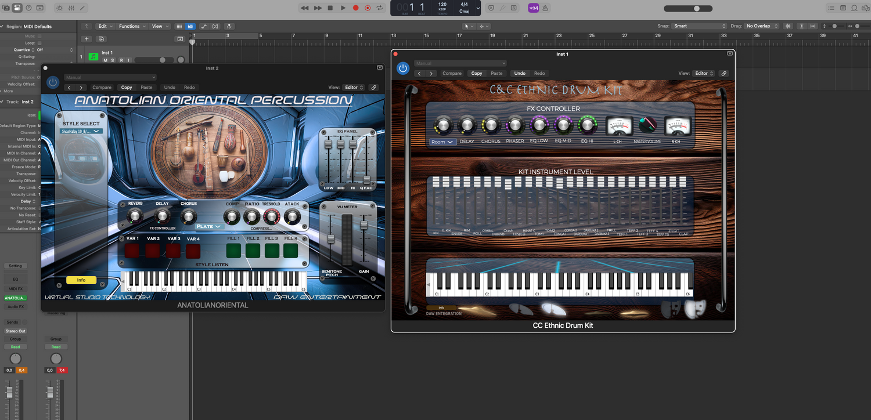The image size is (871, 420).
Task: Toggle the Solo S button in the control bar
Action: [513, 8]
